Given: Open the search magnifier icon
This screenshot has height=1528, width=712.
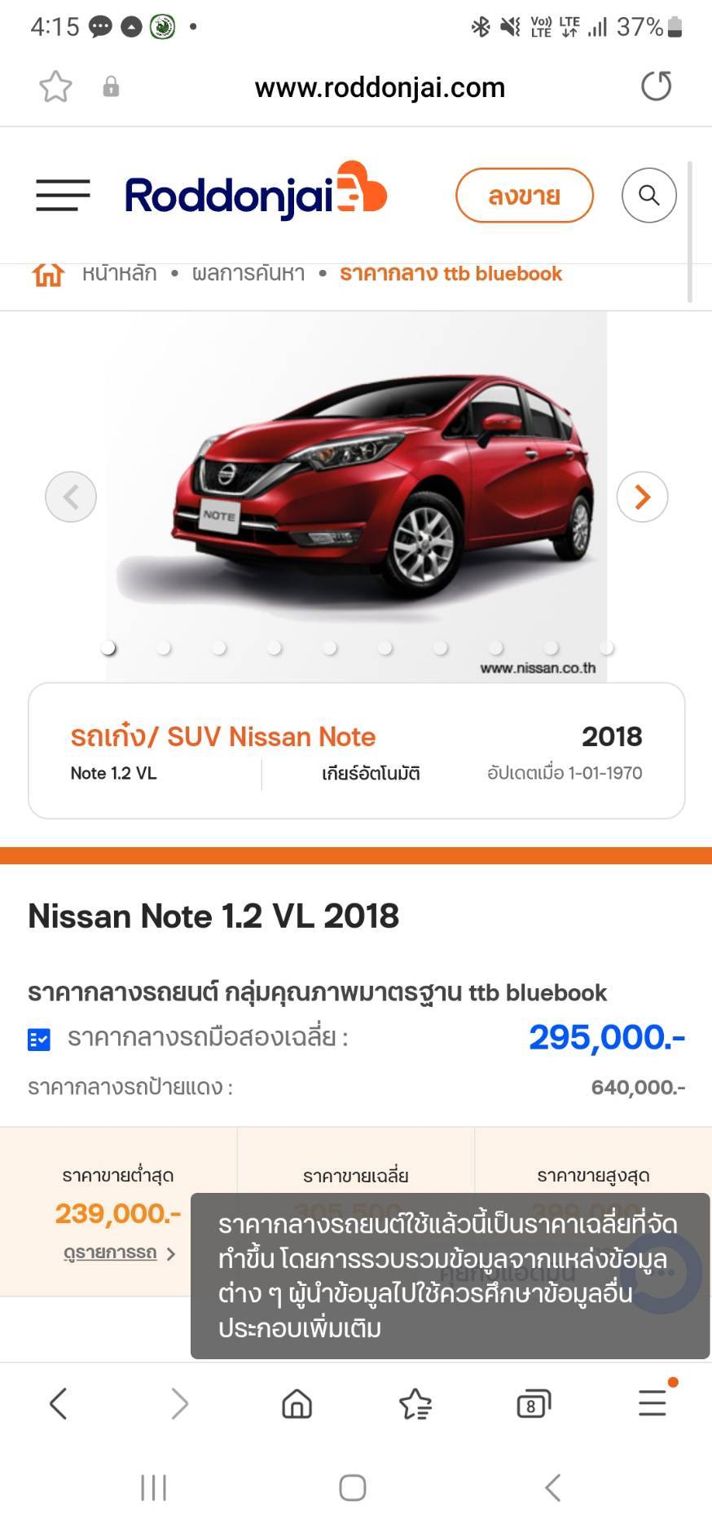Looking at the screenshot, I should [649, 196].
